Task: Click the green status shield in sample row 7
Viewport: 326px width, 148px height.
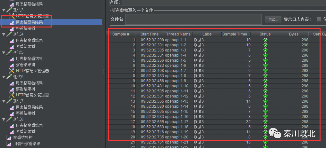Action: [265, 71]
